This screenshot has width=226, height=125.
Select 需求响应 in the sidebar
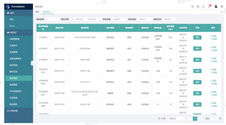(x=19, y=78)
